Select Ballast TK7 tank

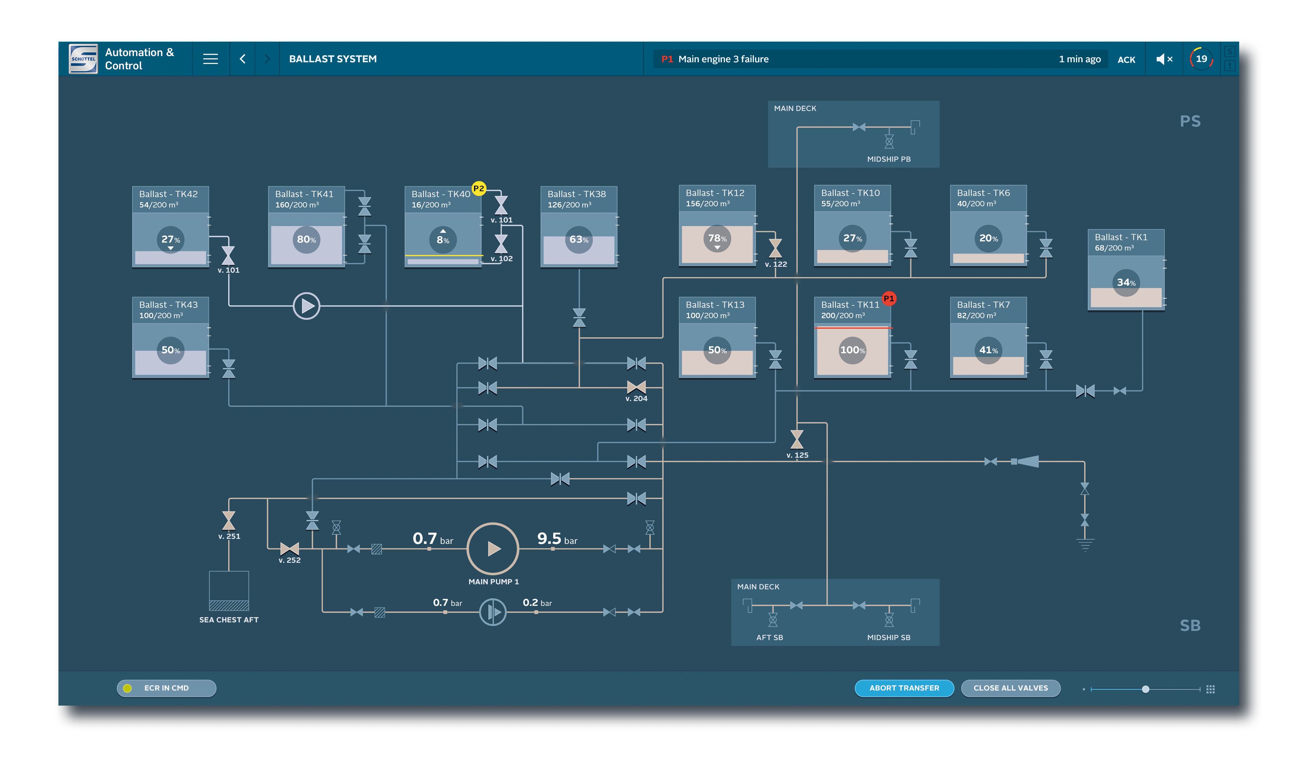tap(988, 338)
